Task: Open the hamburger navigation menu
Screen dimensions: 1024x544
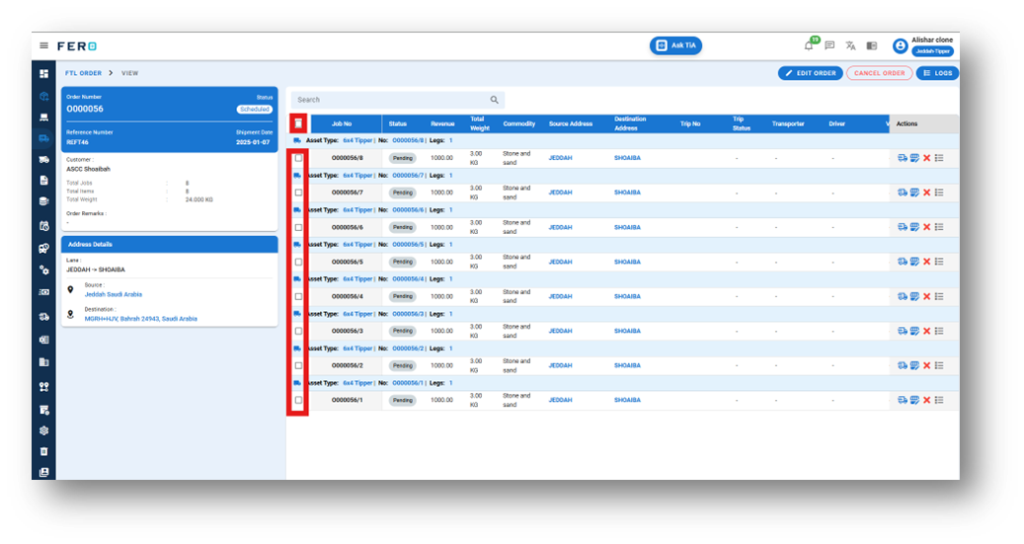Action: point(43,45)
